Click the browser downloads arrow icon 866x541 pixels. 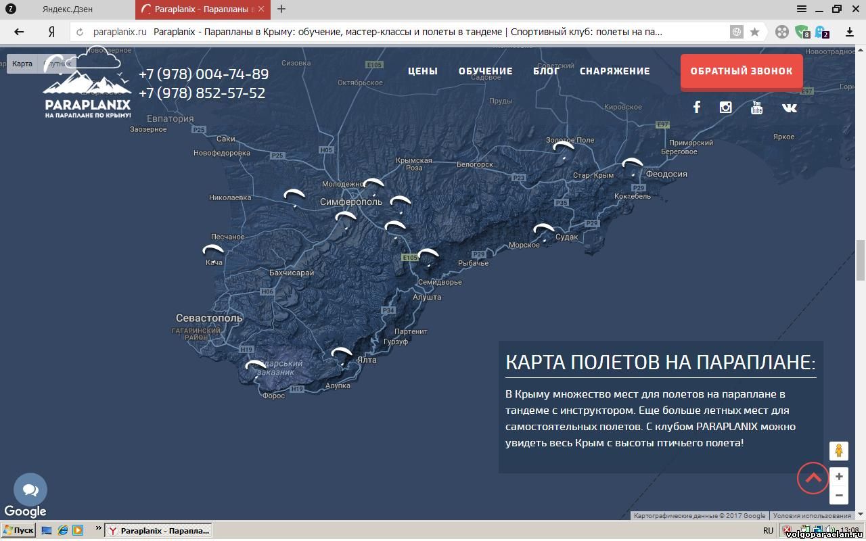[850, 32]
